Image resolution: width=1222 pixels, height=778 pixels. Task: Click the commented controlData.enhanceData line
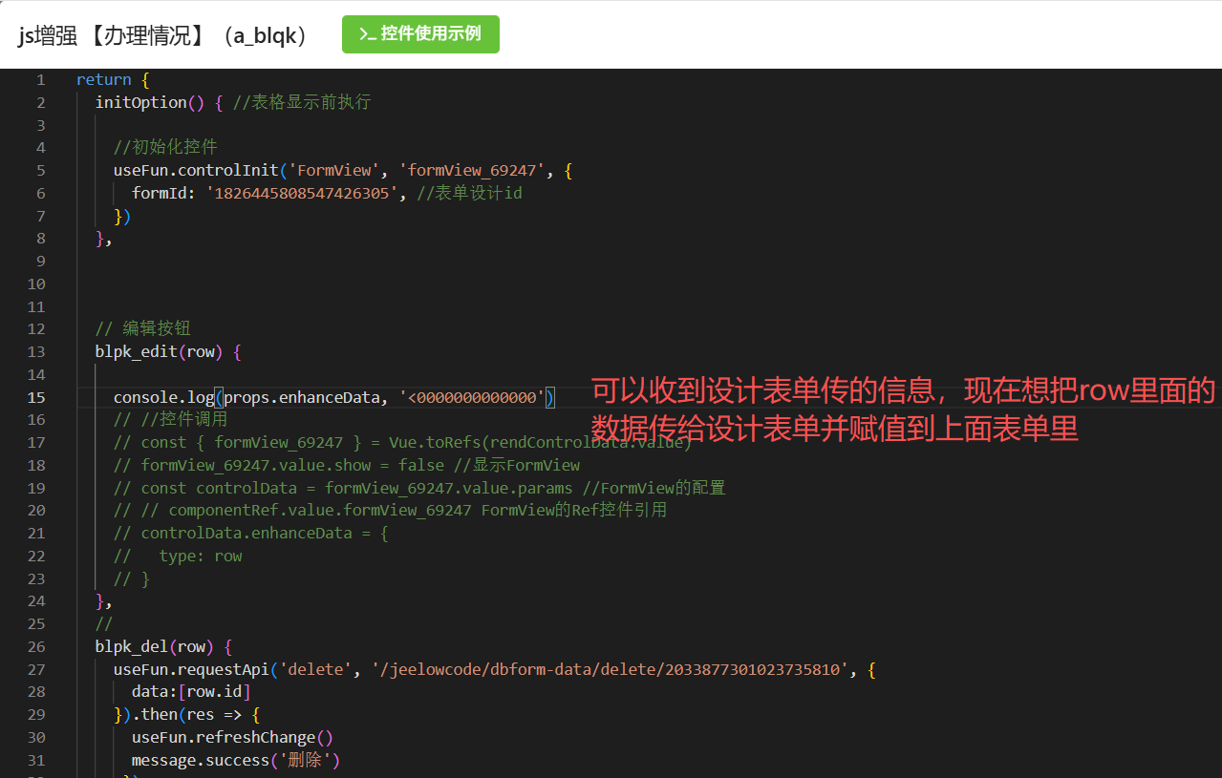click(250, 534)
